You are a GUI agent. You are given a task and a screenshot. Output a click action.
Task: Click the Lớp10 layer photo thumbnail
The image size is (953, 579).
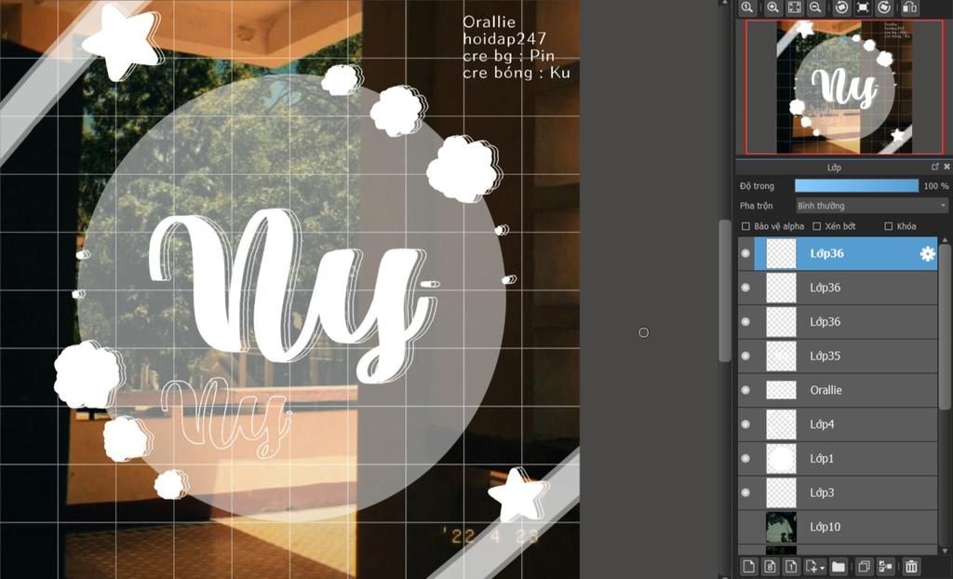tap(781, 527)
